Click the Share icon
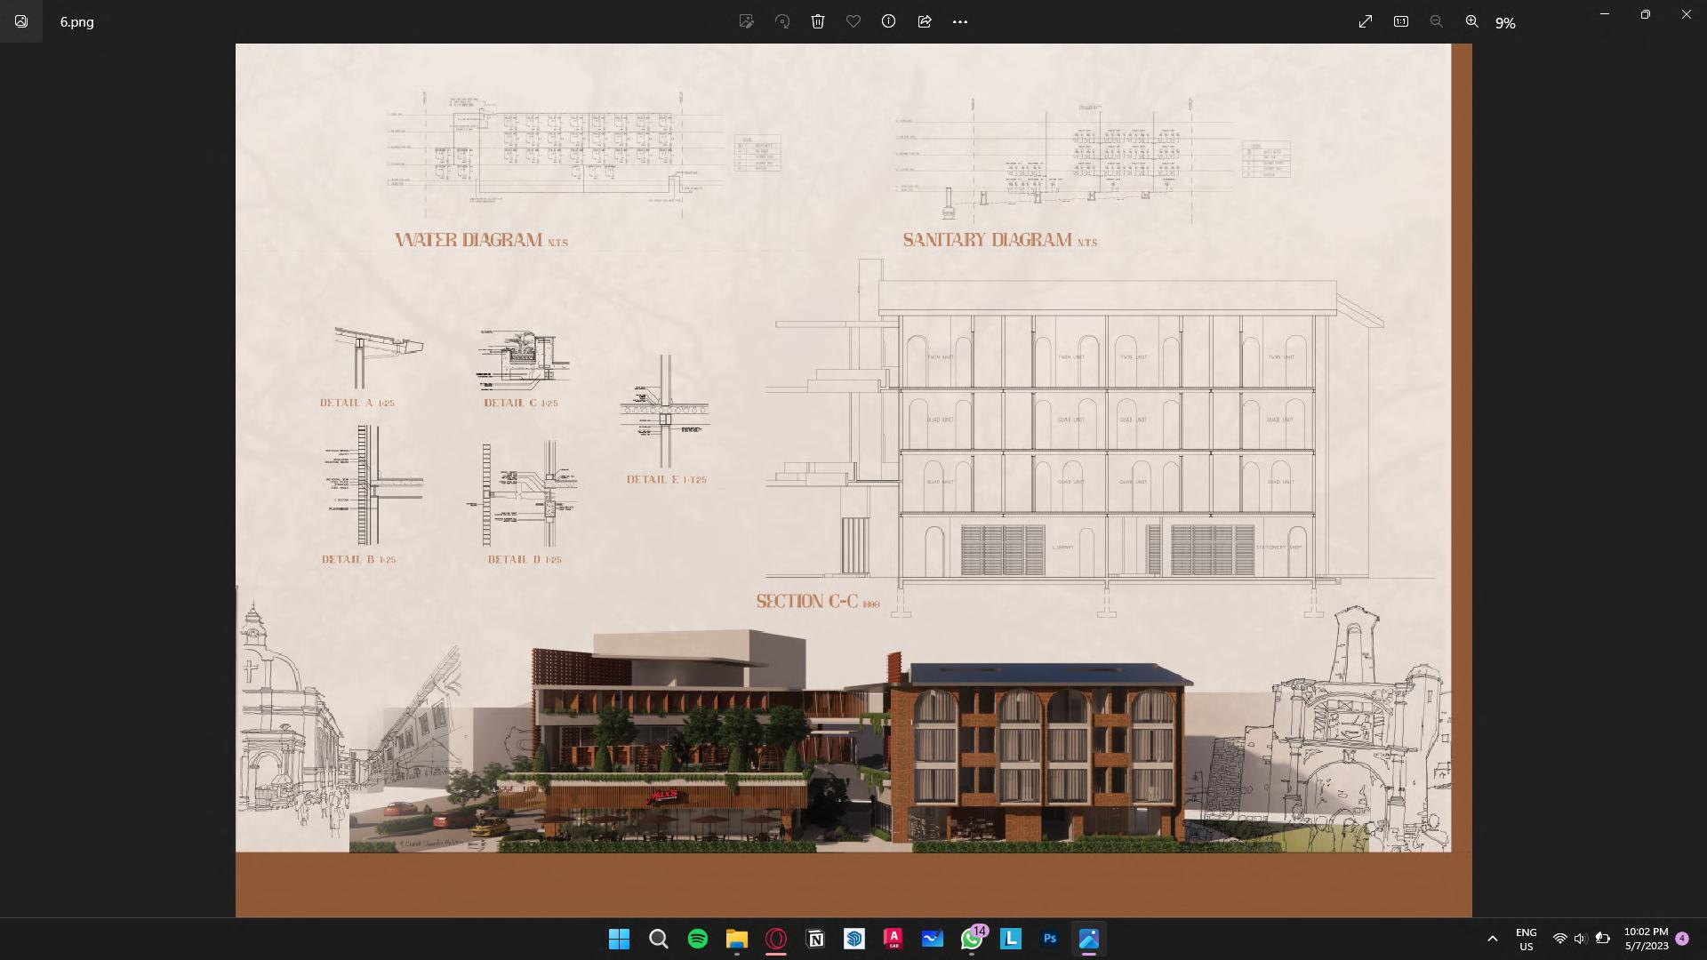Viewport: 1707px width, 960px height. click(925, 21)
